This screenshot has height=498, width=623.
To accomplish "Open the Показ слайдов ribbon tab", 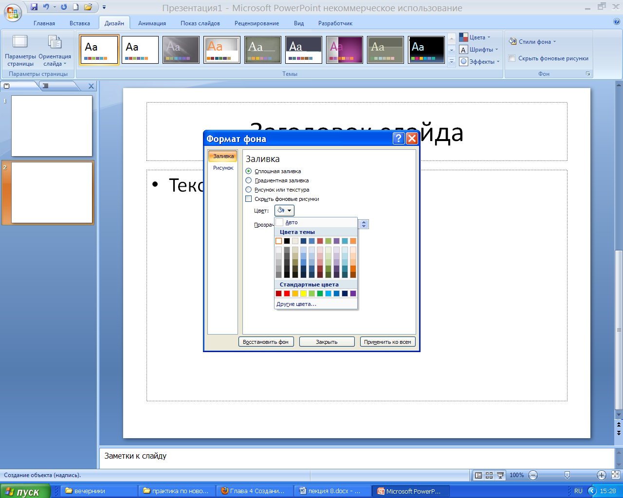I will tap(200, 23).
